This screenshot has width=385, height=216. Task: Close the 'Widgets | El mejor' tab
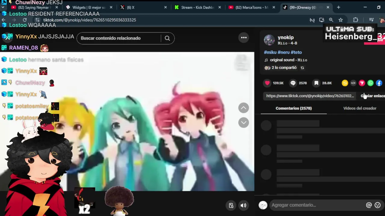tap(111, 7)
